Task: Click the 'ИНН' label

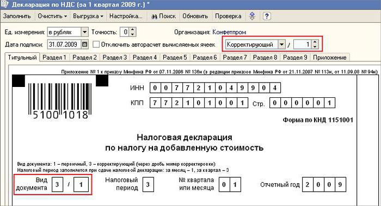Action: click(x=137, y=88)
